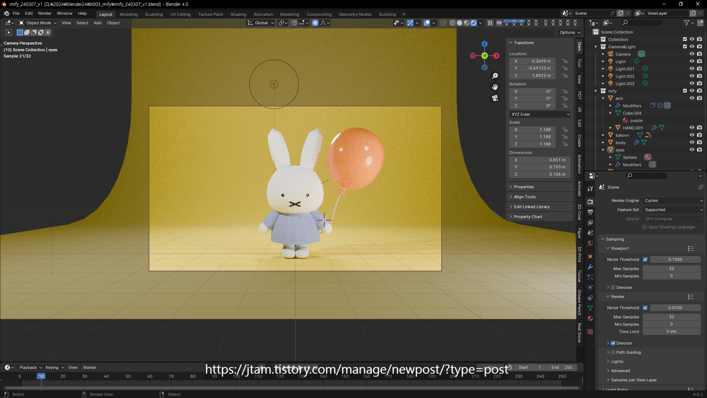707x398 pixels.
Task: Open the Render Engine dropdown
Action: (673, 200)
